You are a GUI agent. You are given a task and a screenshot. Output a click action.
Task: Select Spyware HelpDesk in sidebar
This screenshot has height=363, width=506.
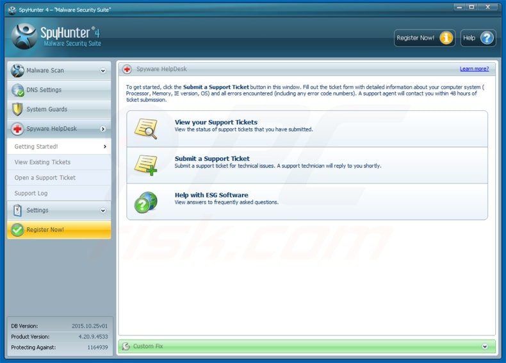pos(59,129)
